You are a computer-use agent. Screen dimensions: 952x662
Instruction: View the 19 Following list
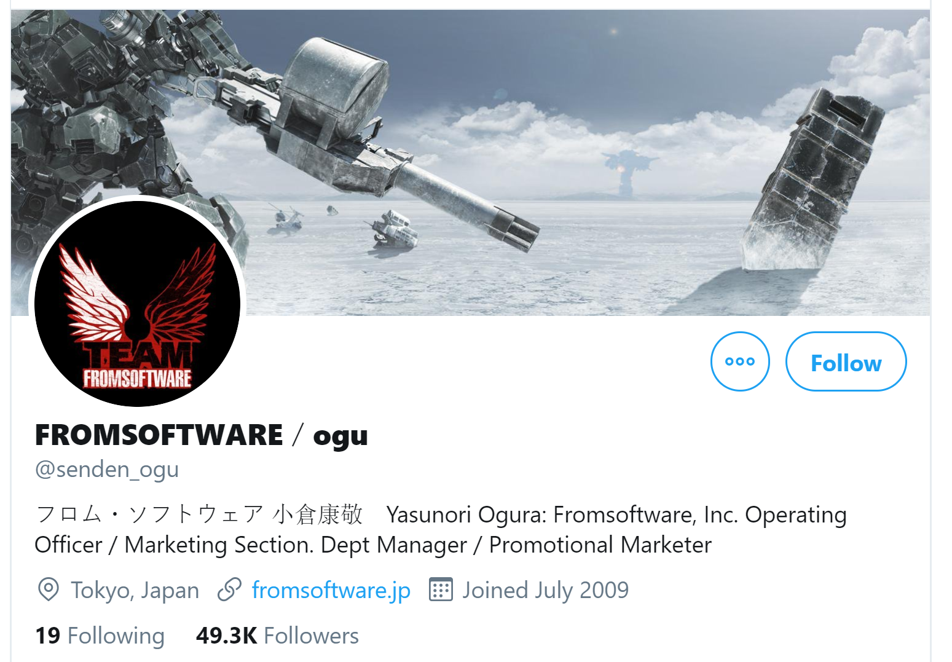[100, 636]
